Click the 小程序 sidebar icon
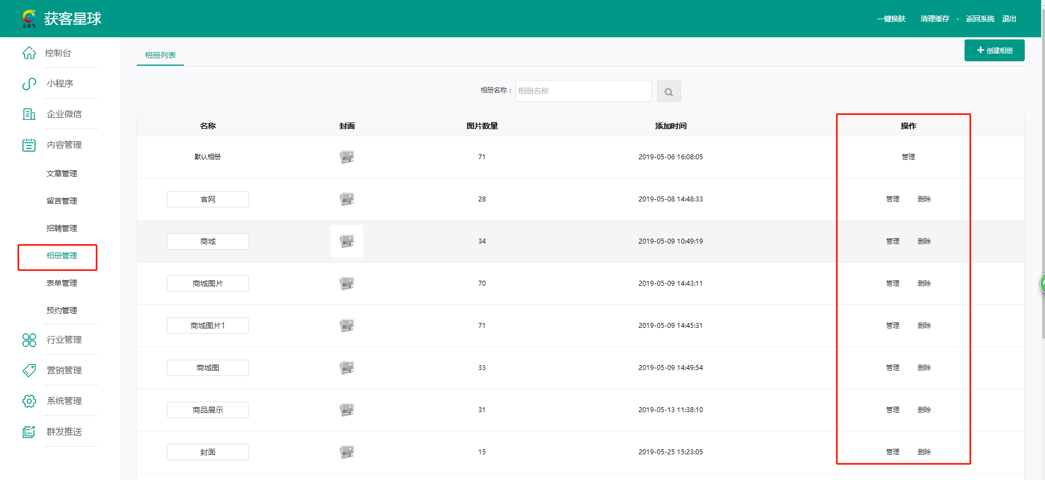Viewport: 1045px width, 480px height. coord(29,84)
